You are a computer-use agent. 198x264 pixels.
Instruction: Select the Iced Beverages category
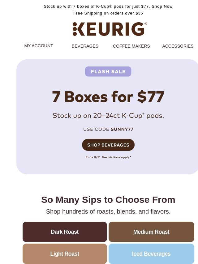pyautogui.click(x=151, y=253)
